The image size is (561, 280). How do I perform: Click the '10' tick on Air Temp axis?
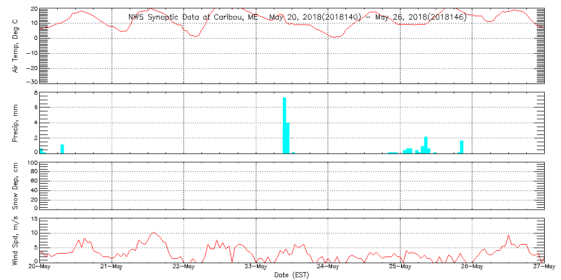coord(33,23)
